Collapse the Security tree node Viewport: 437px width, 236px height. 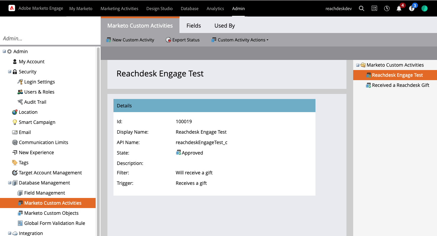(x=10, y=72)
